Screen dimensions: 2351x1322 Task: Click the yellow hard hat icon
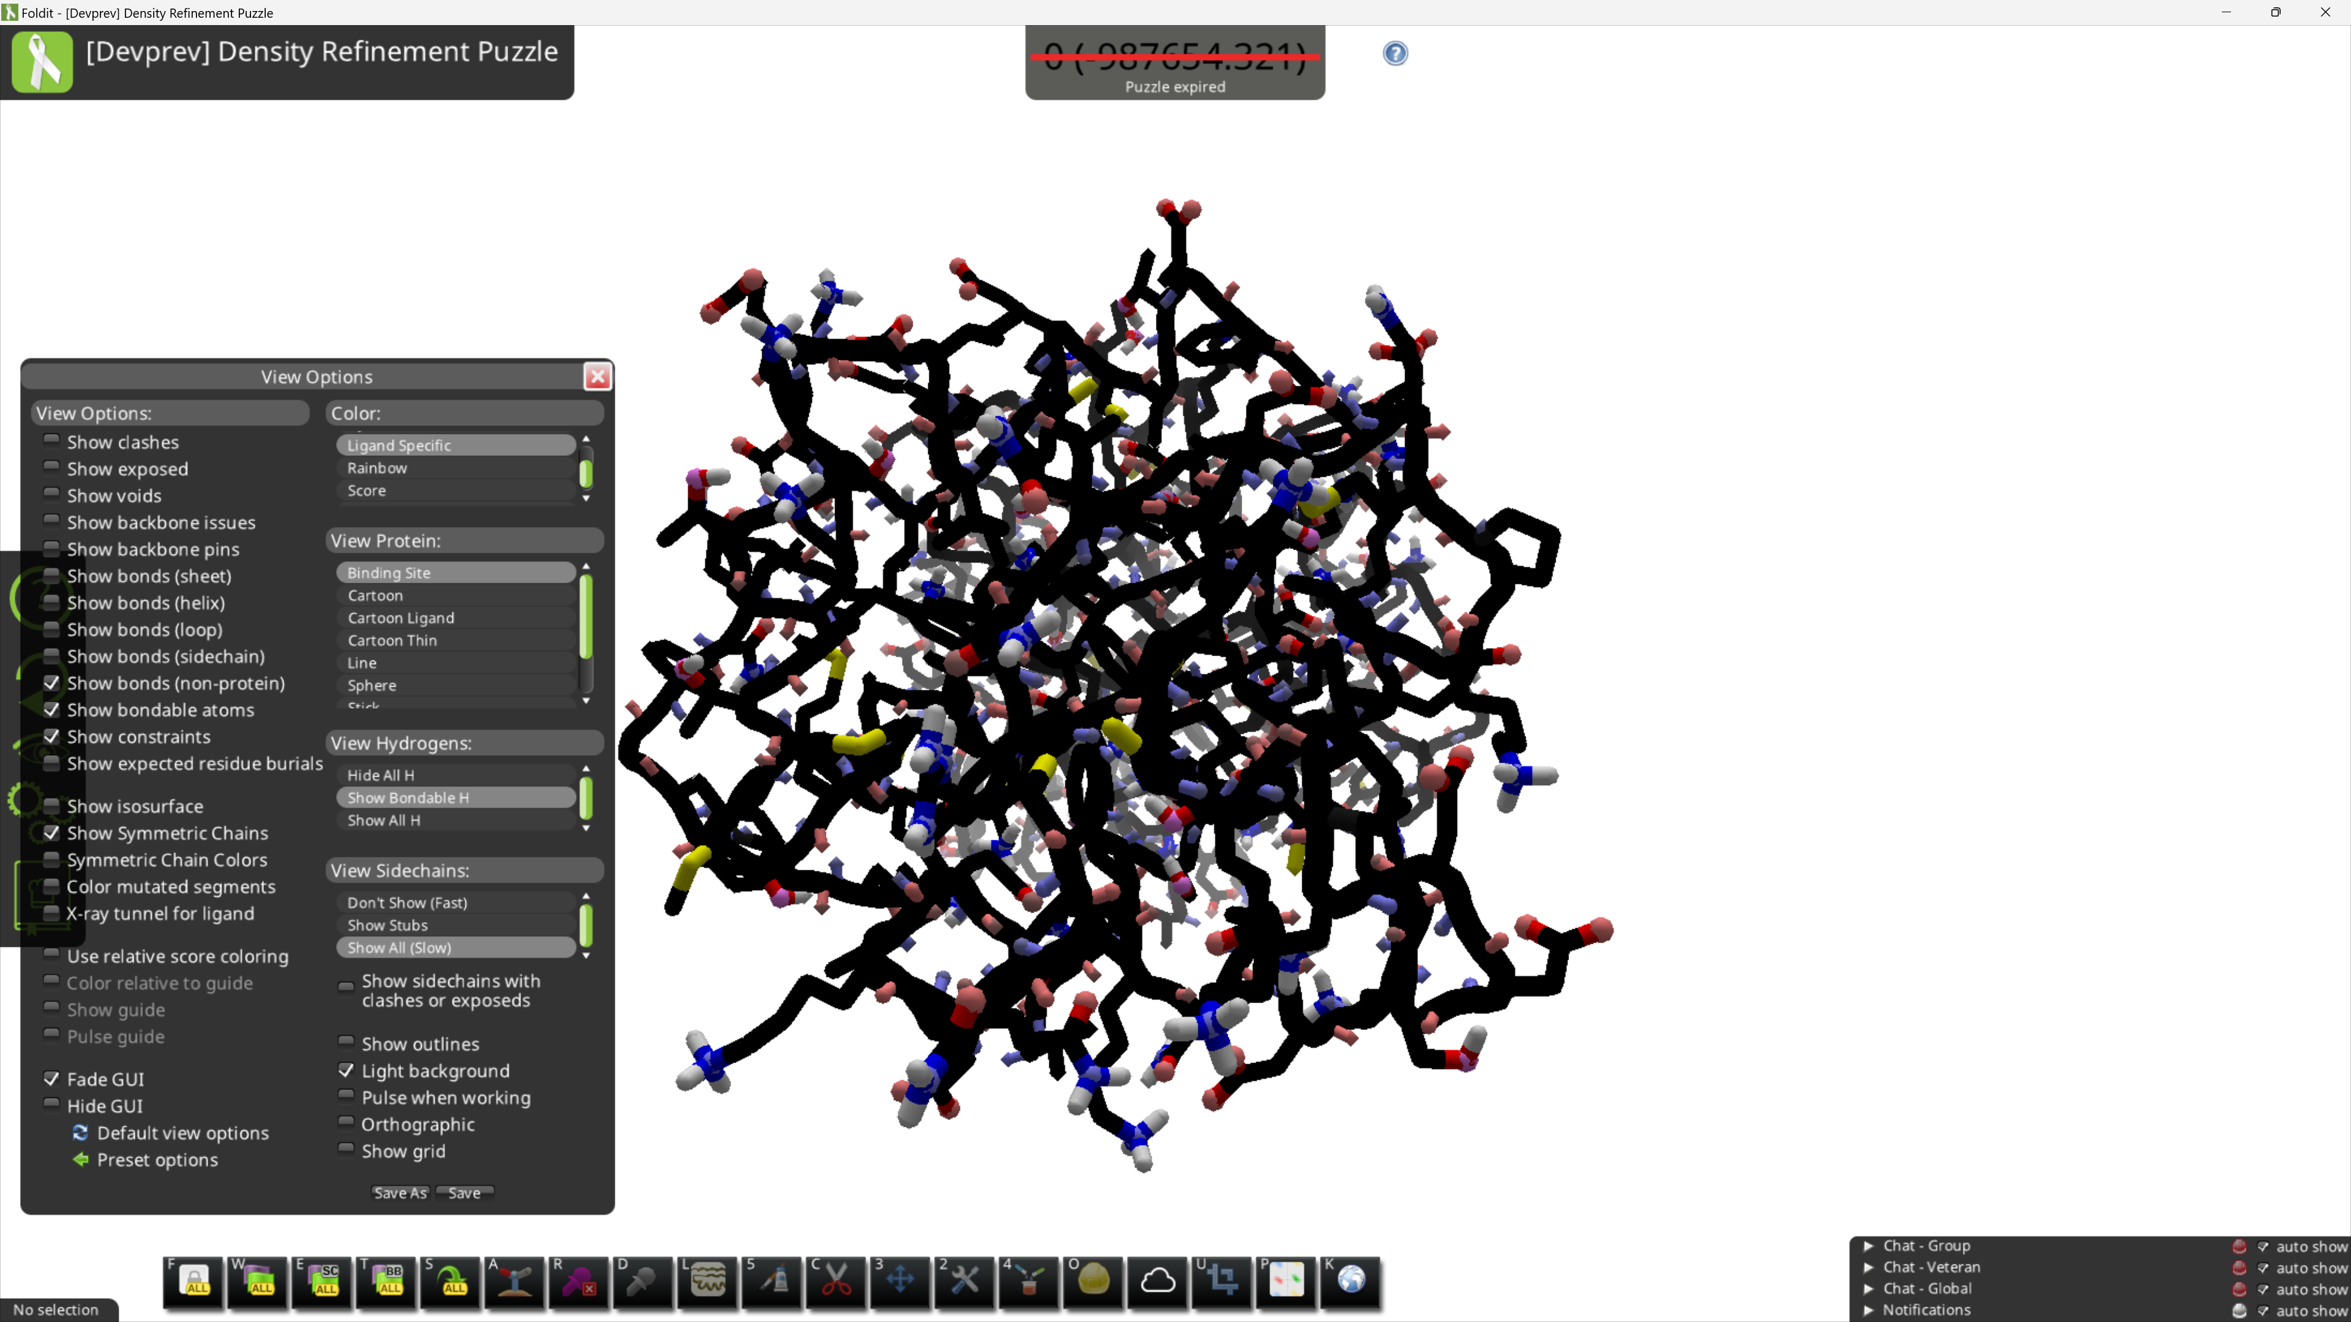[x=1093, y=1281]
